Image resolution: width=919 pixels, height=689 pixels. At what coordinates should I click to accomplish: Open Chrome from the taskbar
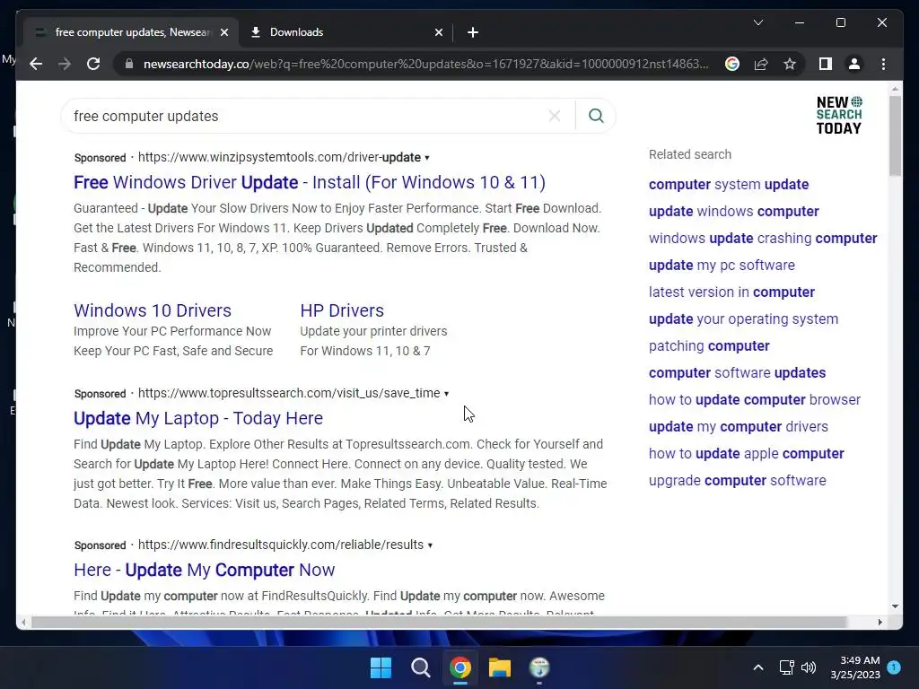point(460,667)
